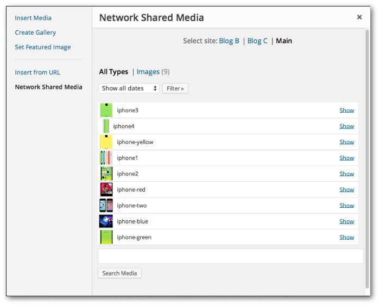Show details for iphone3
380x306 pixels.
click(x=347, y=110)
